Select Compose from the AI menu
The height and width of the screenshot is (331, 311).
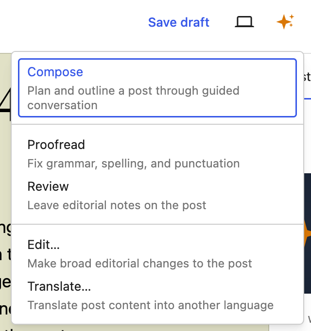click(55, 72)
